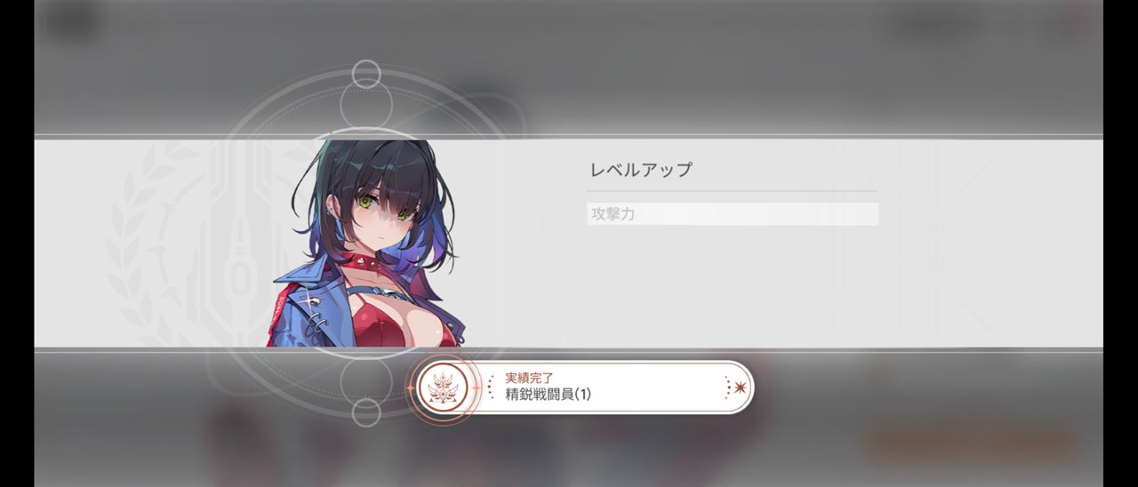Tap the blurred back button at top-left
Screen dimensions: 1138x487
[x=72, y=21]
